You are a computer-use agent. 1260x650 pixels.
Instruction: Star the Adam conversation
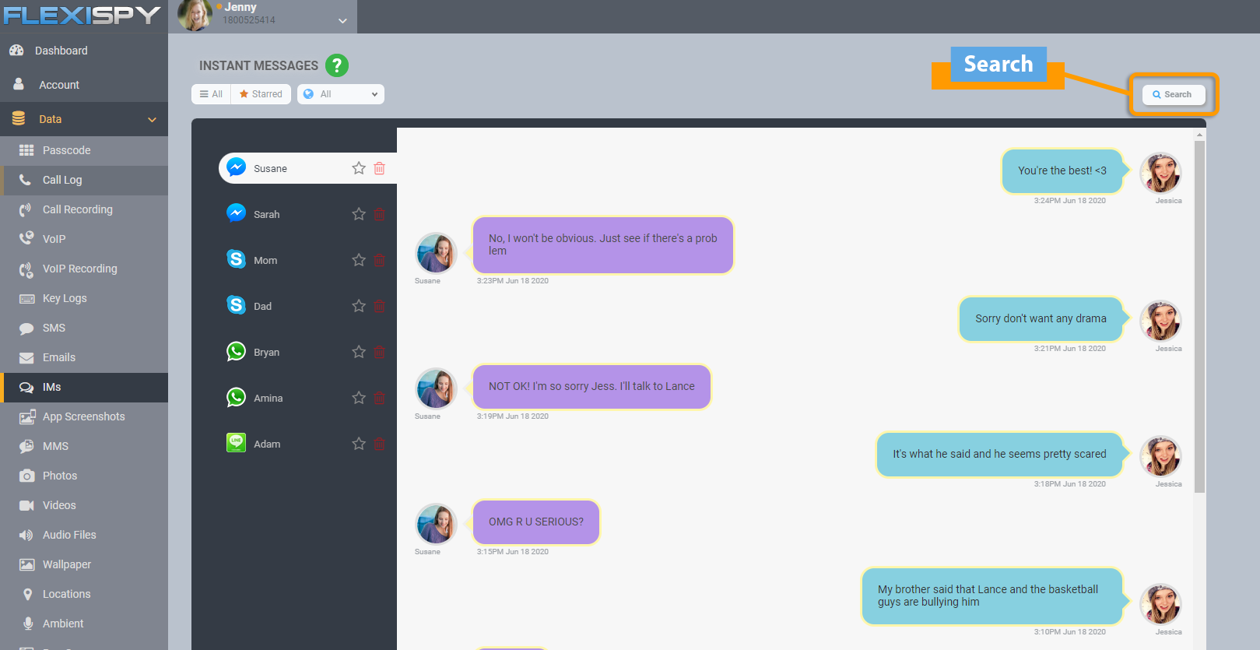359,444
